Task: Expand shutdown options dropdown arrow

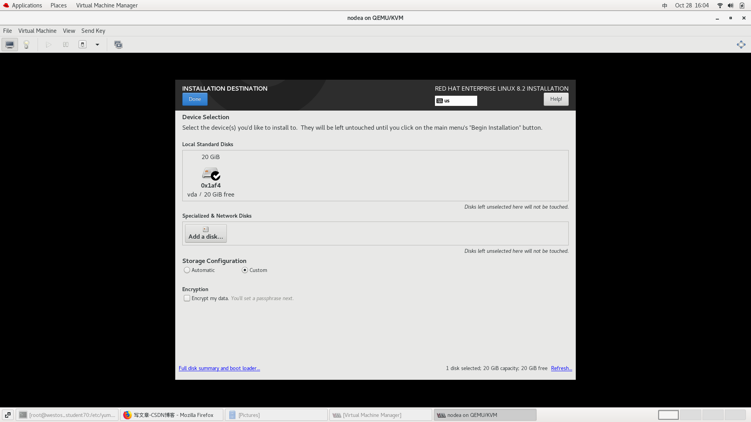Action: point(97,45)
